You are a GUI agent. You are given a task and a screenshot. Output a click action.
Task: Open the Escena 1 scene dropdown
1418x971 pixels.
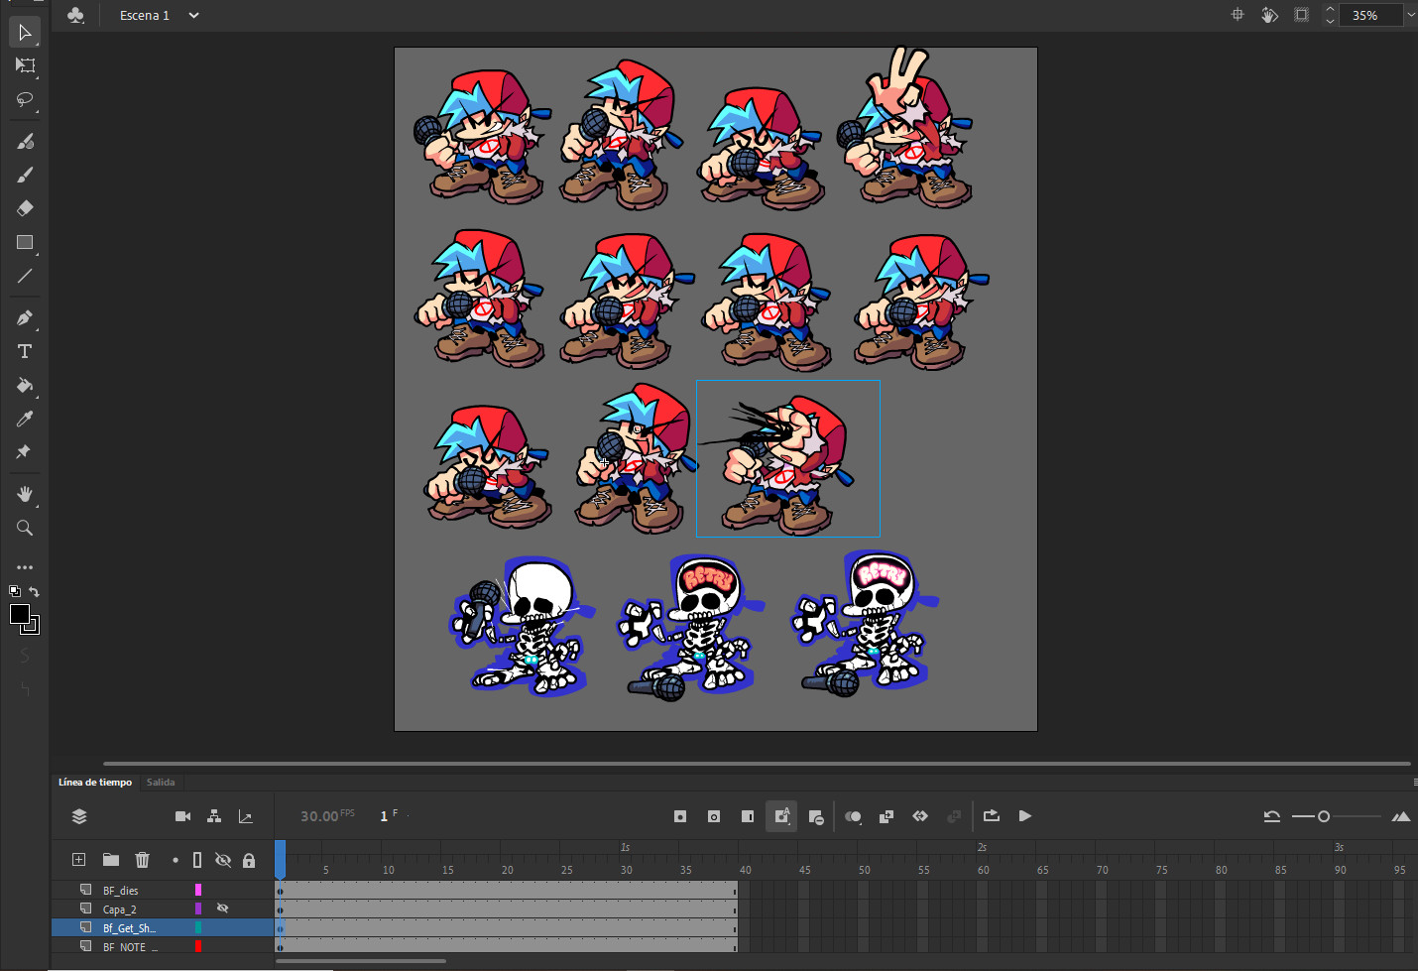point(193,15)
